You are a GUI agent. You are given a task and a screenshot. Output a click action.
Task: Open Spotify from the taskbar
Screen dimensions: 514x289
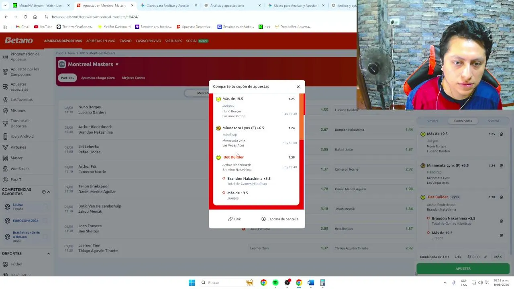(x=275, y=283)
